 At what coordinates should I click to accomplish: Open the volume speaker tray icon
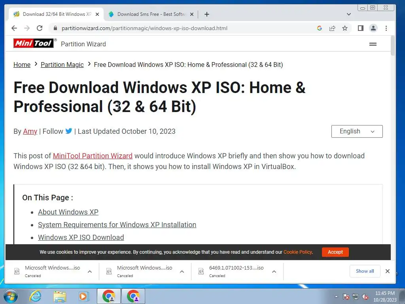(365, 297)
